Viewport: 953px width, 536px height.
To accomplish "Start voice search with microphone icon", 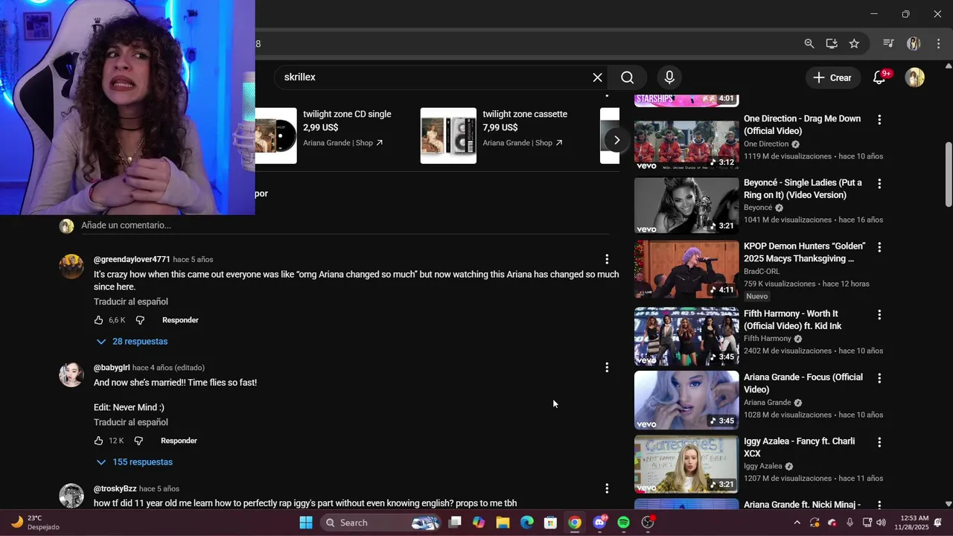I will click(669, 77).
